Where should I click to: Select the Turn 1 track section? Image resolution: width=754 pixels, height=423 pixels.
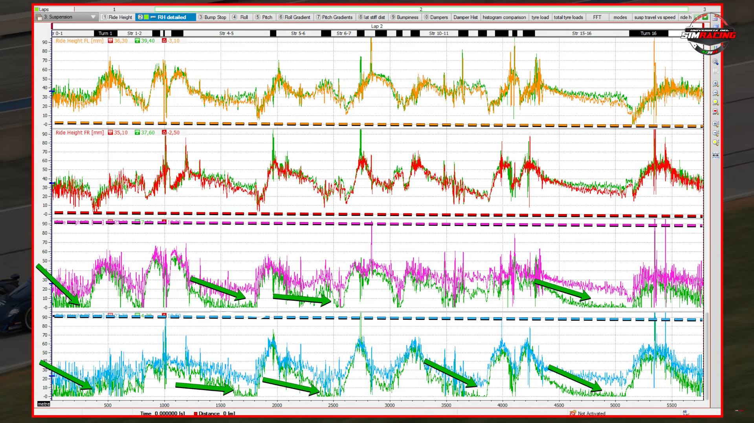pyautogui.click(x=105, y=33)
